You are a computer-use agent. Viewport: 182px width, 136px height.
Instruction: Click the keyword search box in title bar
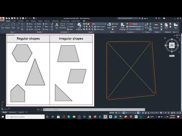(x=128, y=18)
